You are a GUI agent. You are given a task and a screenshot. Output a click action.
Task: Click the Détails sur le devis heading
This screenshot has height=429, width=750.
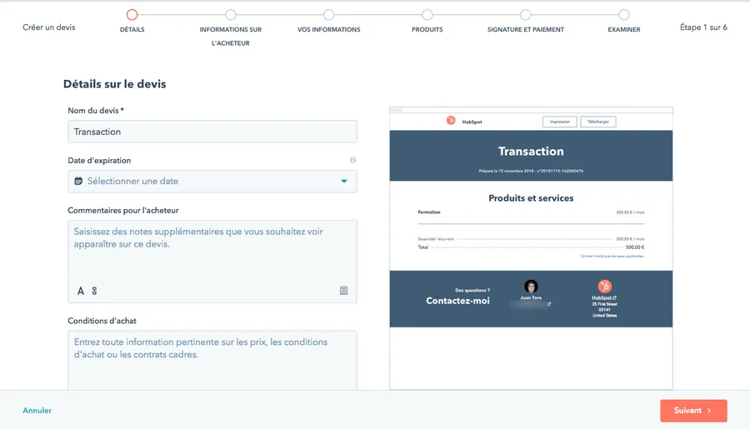coord(115,83)
